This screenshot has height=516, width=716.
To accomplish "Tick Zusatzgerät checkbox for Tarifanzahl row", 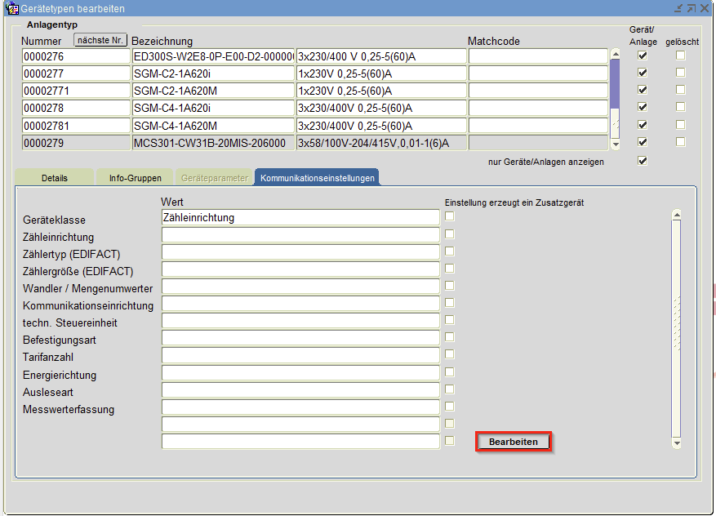I will 450,355.
